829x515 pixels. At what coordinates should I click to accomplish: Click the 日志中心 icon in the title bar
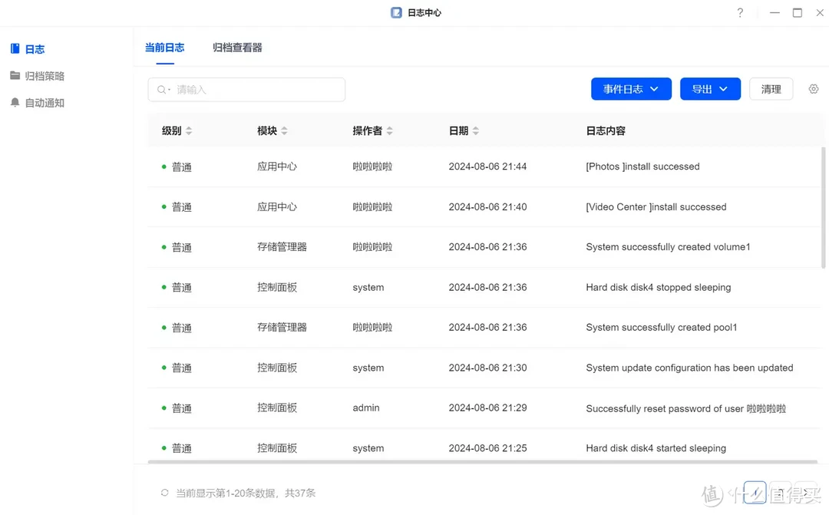pyautogui.click(x=395, y=12)
